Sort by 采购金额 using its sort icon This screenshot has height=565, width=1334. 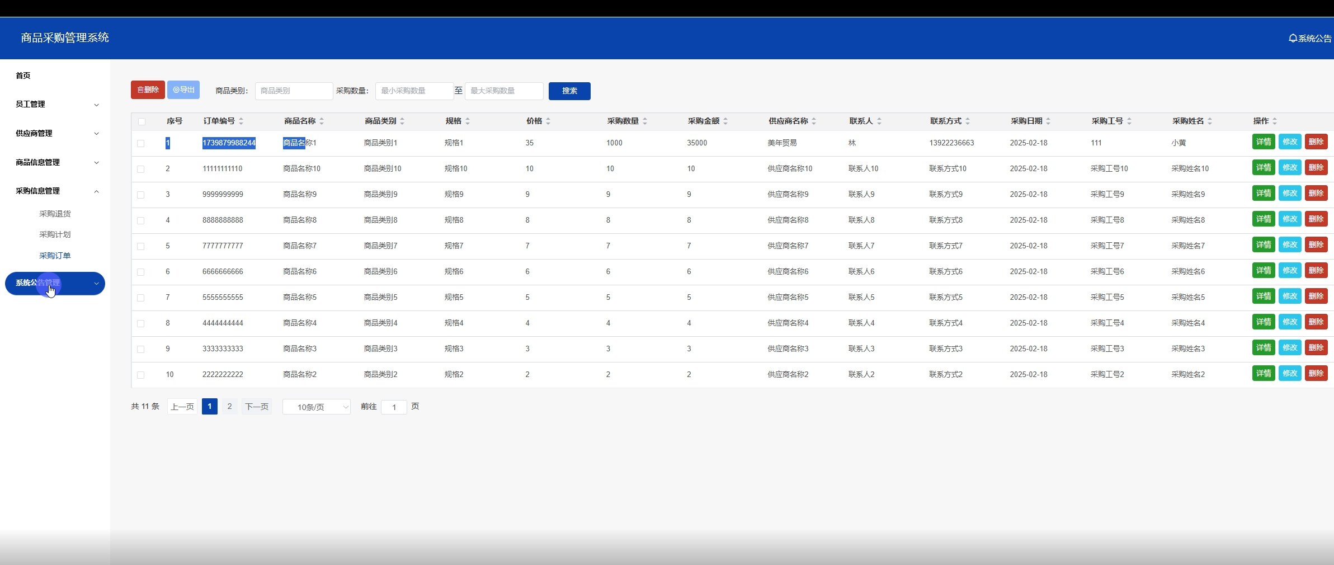pyautogui.click(x=725, y=121)
